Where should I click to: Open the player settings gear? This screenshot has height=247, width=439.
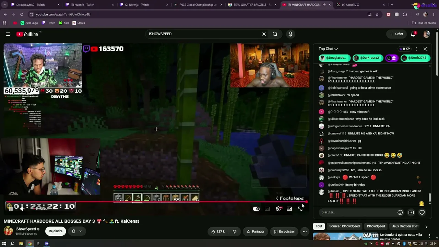click(278, 209)
